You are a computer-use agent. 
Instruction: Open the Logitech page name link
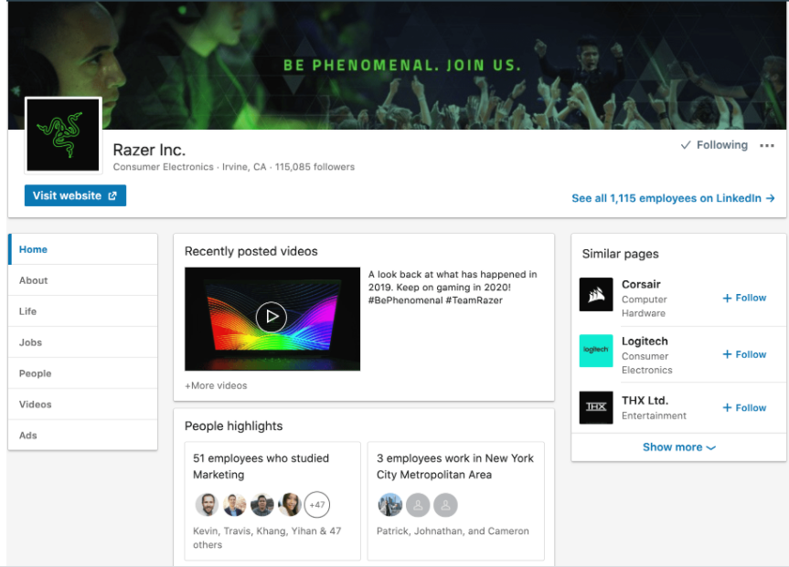coord(645,341)
